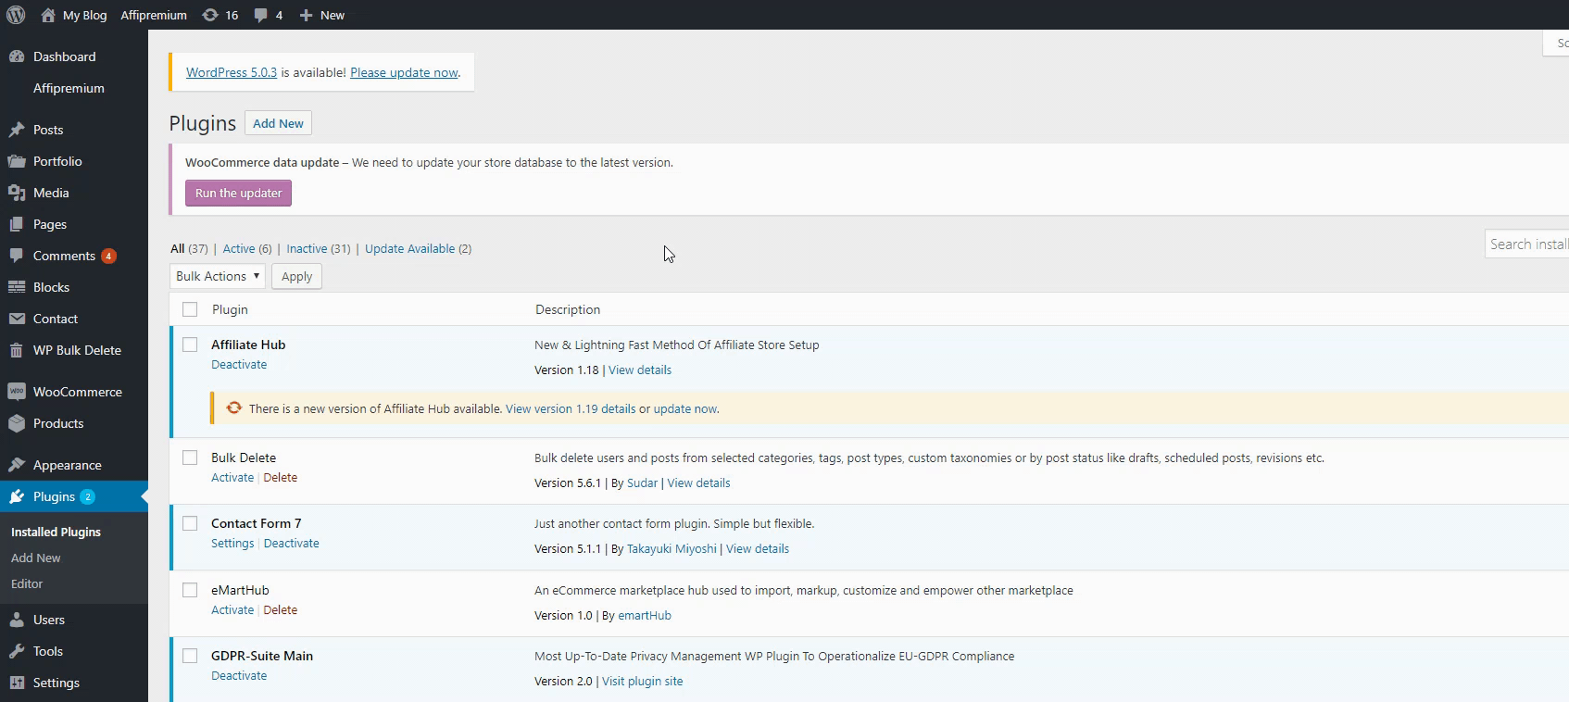Open the comments bubble icon showing 4
The image size is (1569, 702).
point(261,15)
